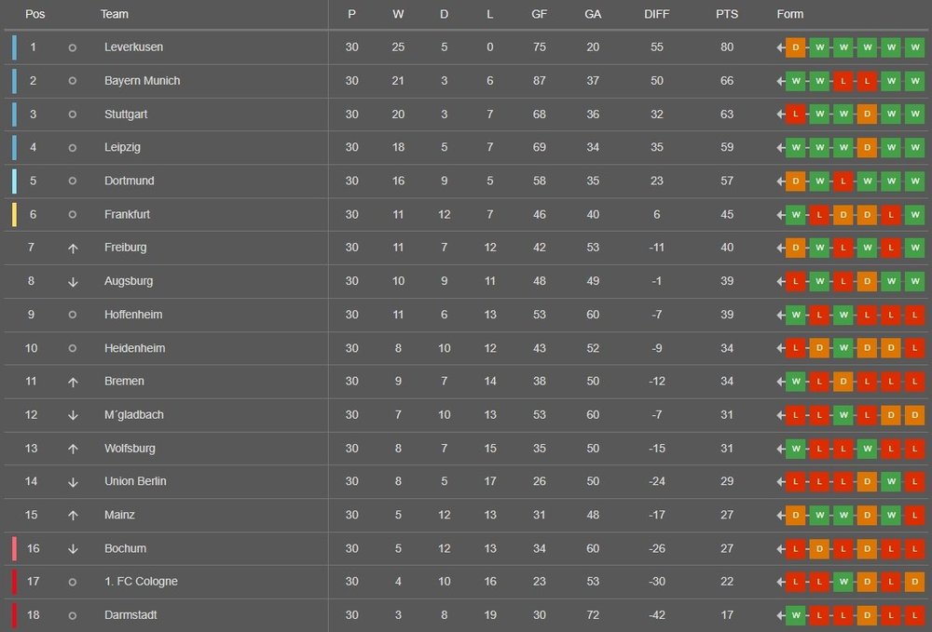Click Dortmund's light blue qualification marker
This screenshot has width=932, height=632.
[x=14, y=181]
